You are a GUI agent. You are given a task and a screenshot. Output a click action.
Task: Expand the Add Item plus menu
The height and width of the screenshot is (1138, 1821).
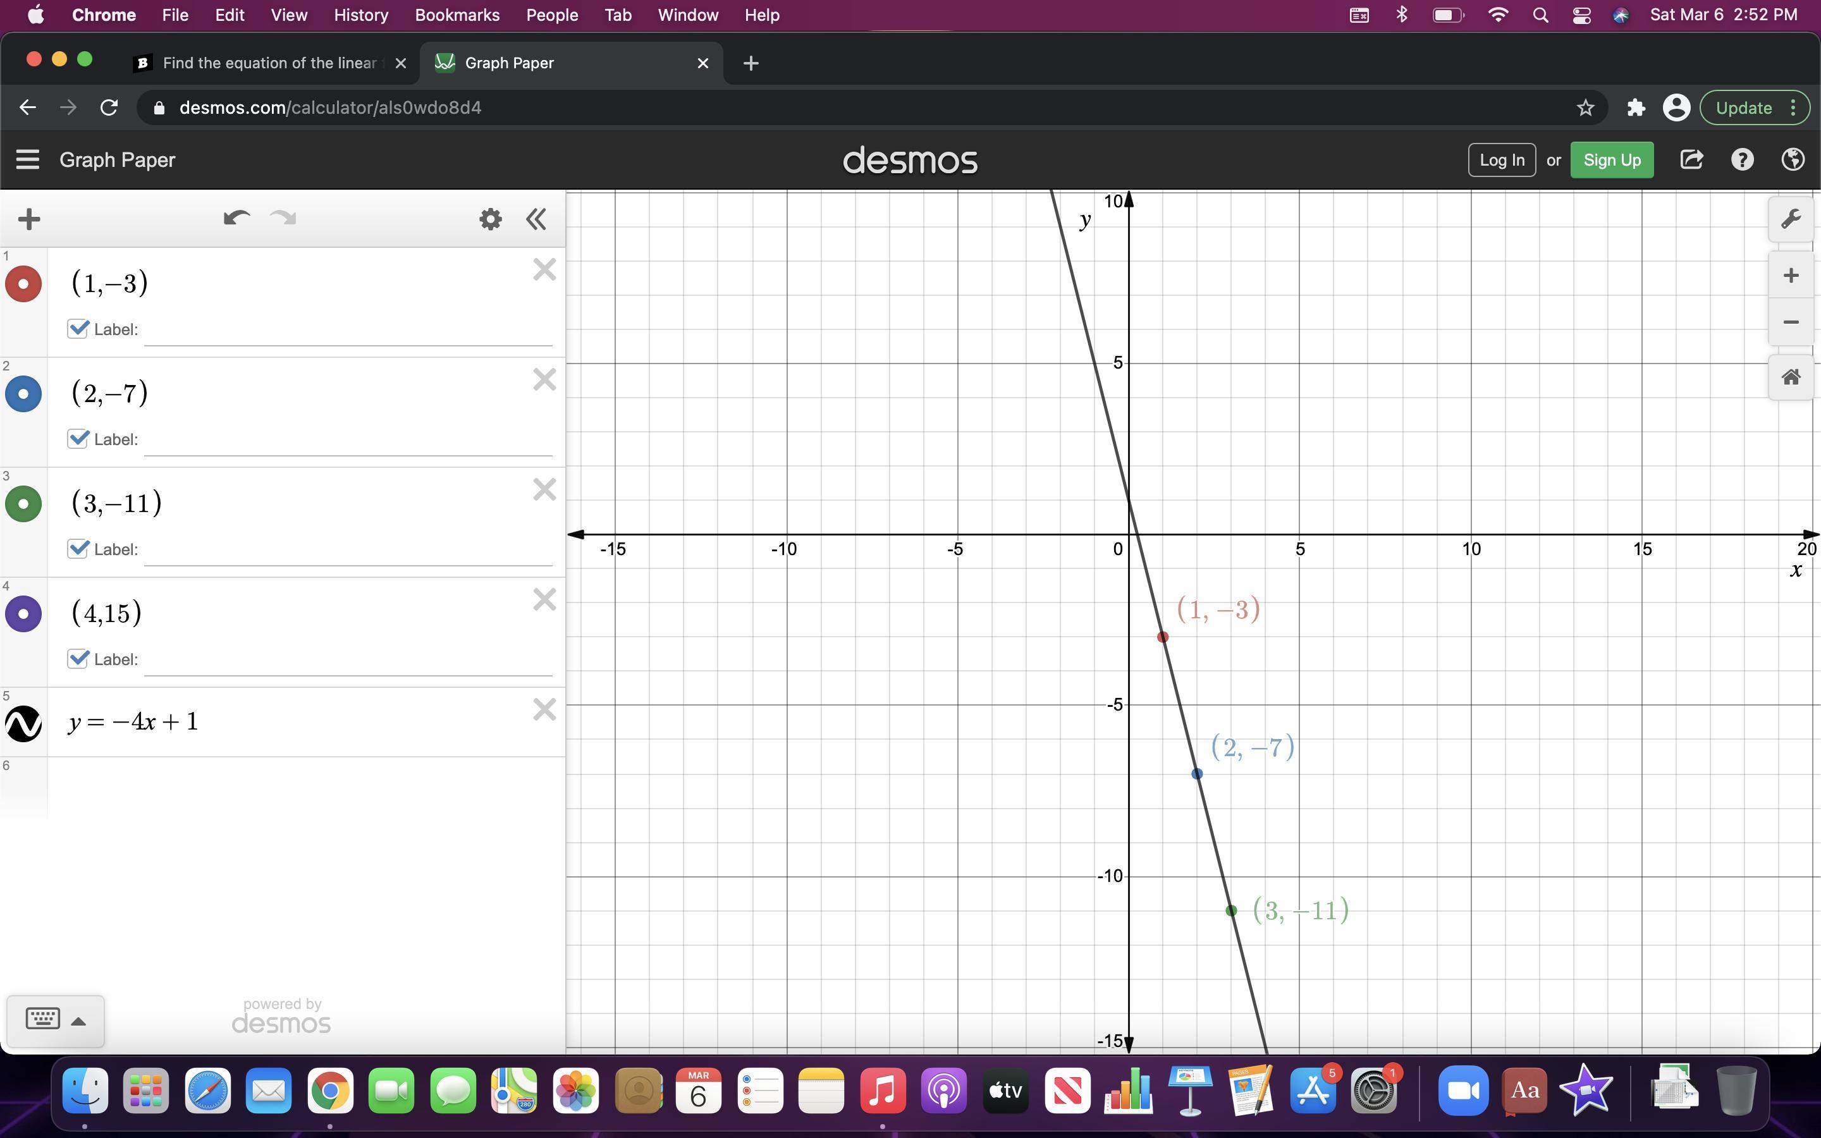pyautogui.click(x=28, y=219)
